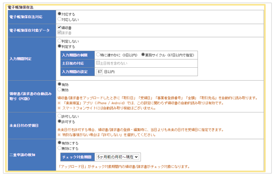Click the 請求書 checkbox

point(60,32)
